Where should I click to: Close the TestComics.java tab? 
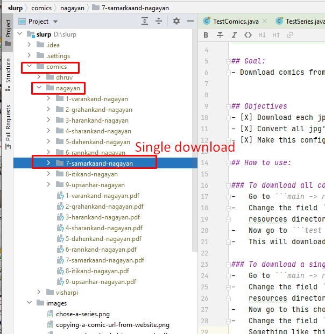[265, 21]
